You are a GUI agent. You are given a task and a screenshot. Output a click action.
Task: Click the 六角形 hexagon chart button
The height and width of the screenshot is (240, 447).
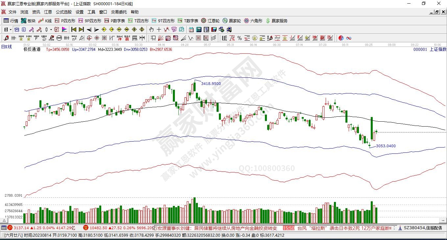tap(253, 21)
